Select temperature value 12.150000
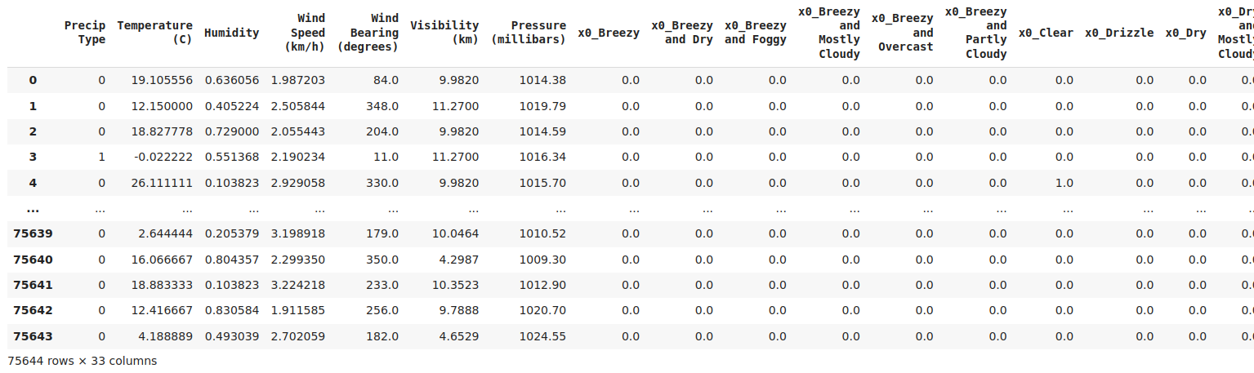 pyautogui.click(x=162, y=106)
